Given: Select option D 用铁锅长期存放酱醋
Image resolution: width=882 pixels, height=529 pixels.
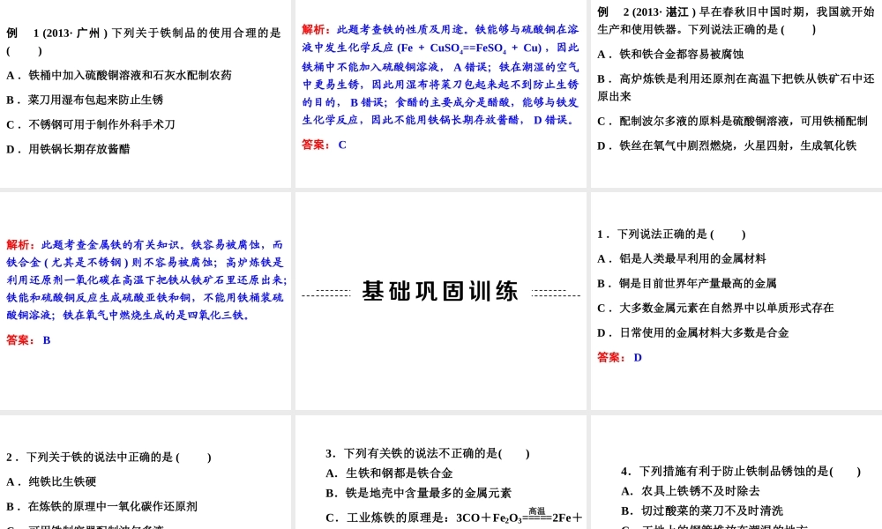Looking at the screenshot, I should (68, 149).
